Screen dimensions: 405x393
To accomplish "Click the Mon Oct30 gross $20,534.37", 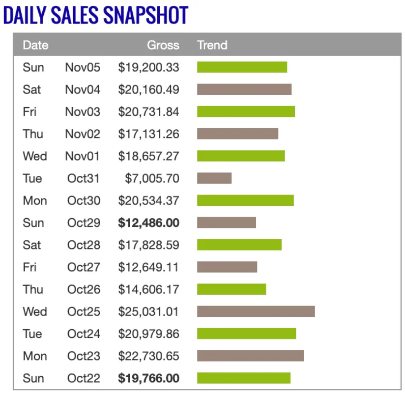I will [x=148, y=200].
